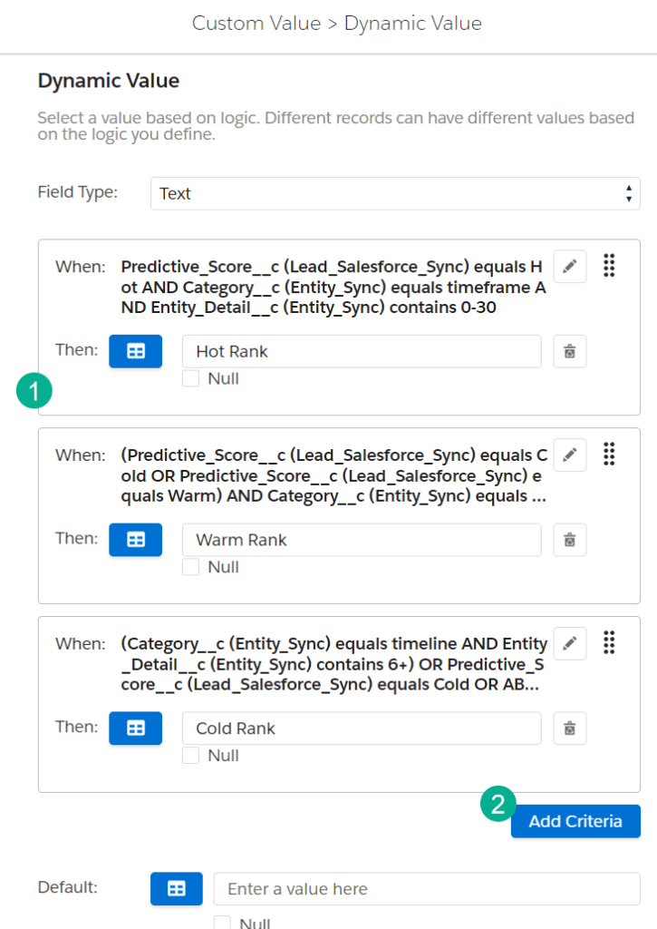Delete the Cold Rank criteria
The width and height of the screenshot is (657, 929).
click(x=569, y=728)
